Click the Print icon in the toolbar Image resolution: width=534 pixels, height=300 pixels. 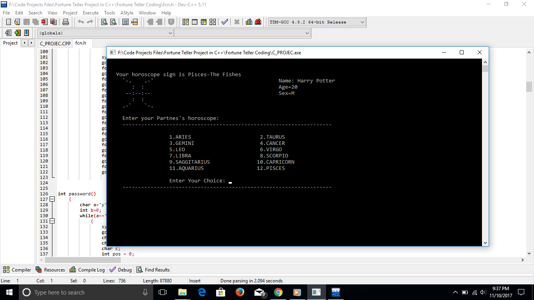click(66, 22)
